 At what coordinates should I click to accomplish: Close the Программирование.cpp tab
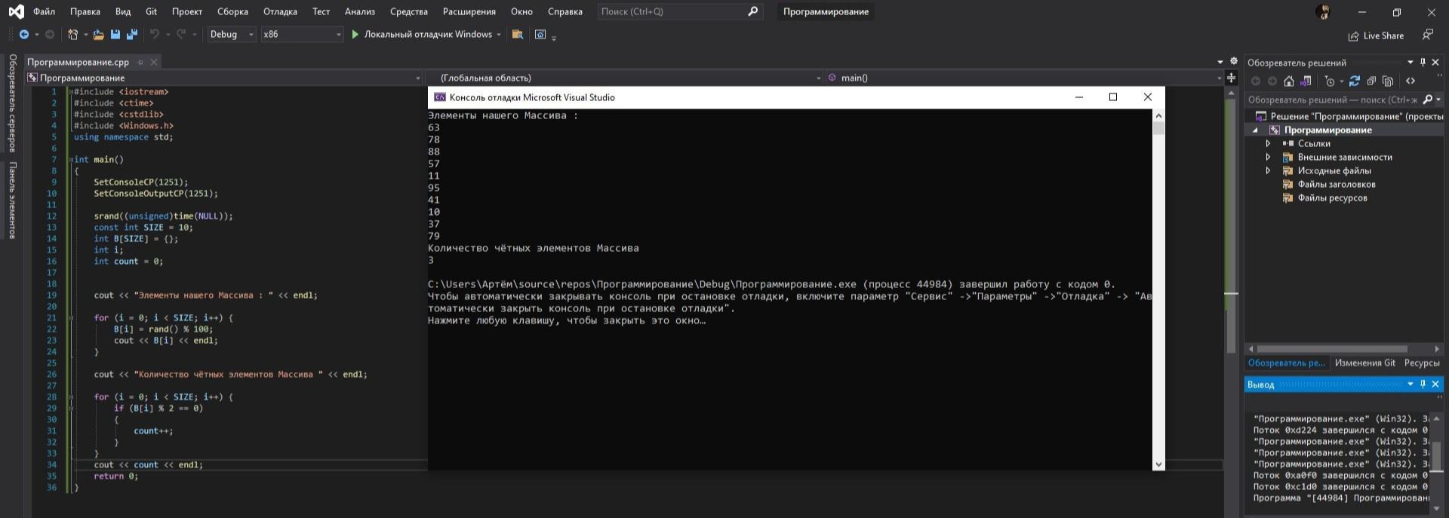(x=154, y=63)
